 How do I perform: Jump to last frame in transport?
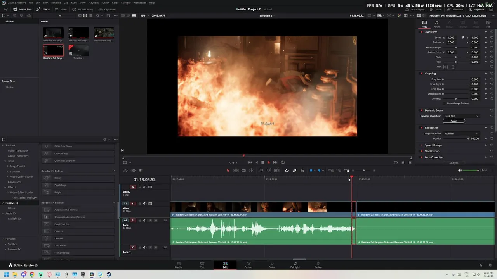pos(275,162)
